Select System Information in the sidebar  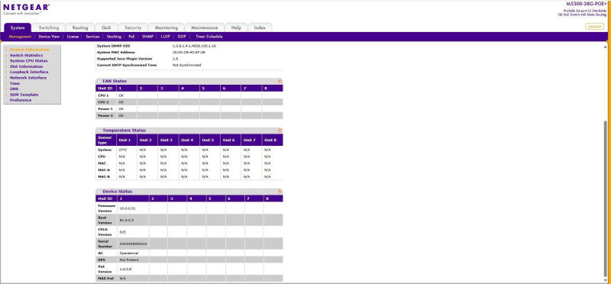pyautogui.click(x=30, y=50)
